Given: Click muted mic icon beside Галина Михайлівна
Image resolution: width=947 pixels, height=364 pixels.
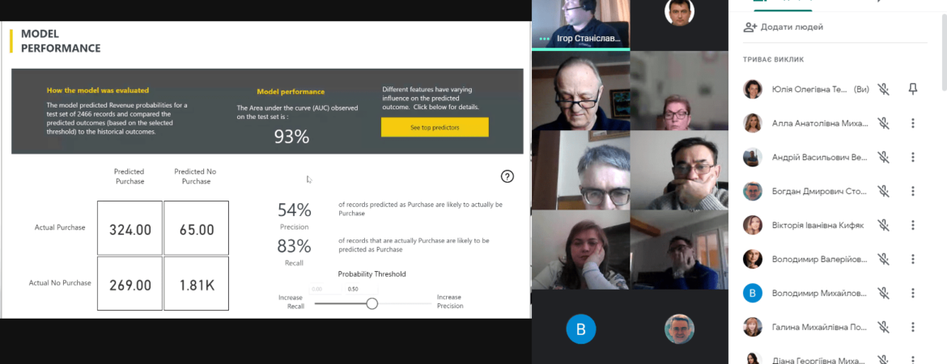Looking at the screenshot, I should 884,327.
